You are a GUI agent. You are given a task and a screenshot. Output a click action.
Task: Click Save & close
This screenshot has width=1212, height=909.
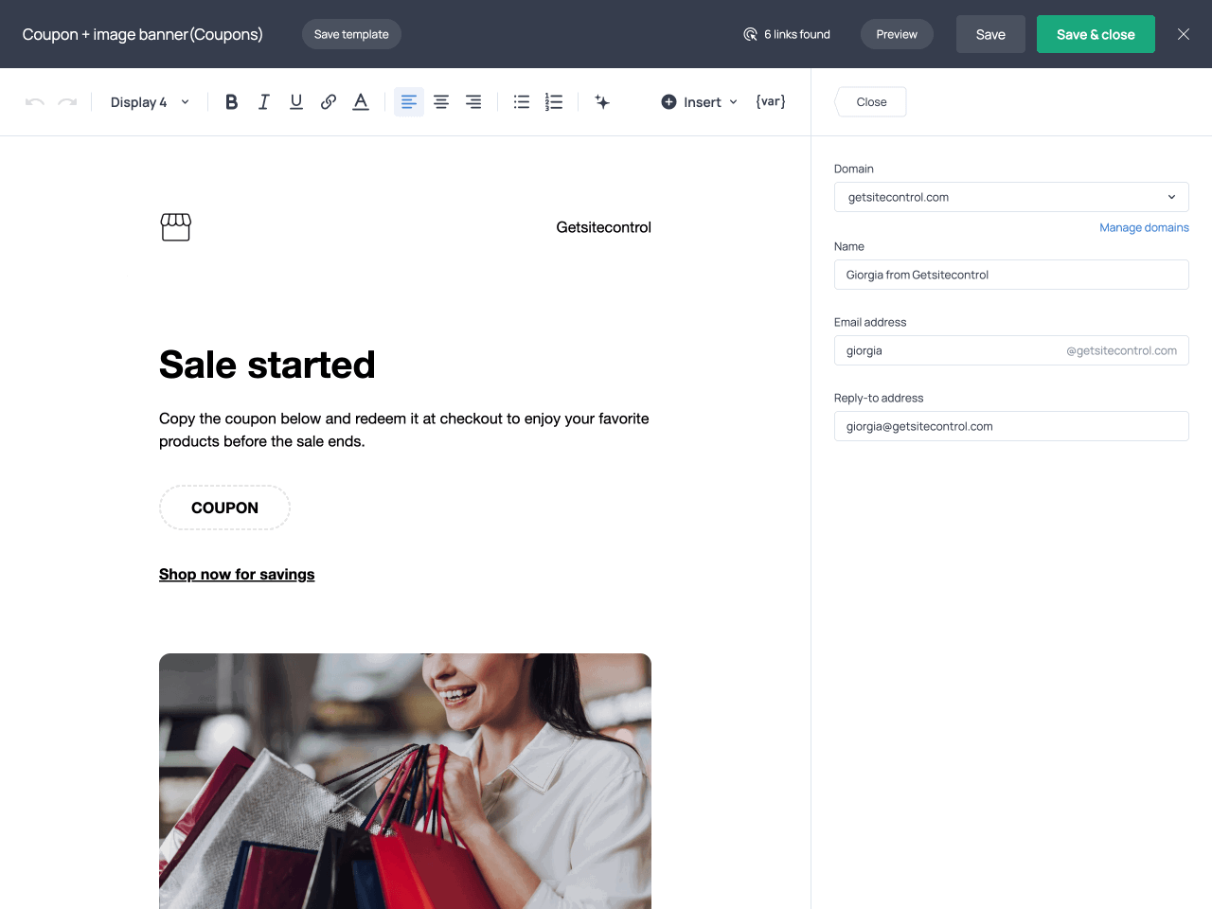(x=1096, y=33)
